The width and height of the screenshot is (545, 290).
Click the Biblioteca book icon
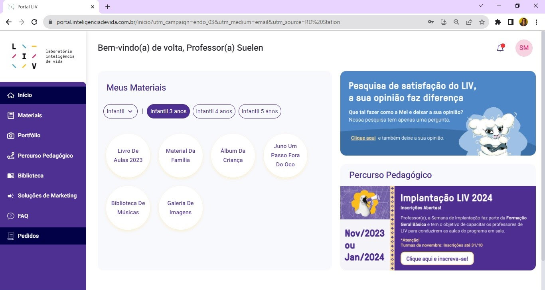click(11, 176)
